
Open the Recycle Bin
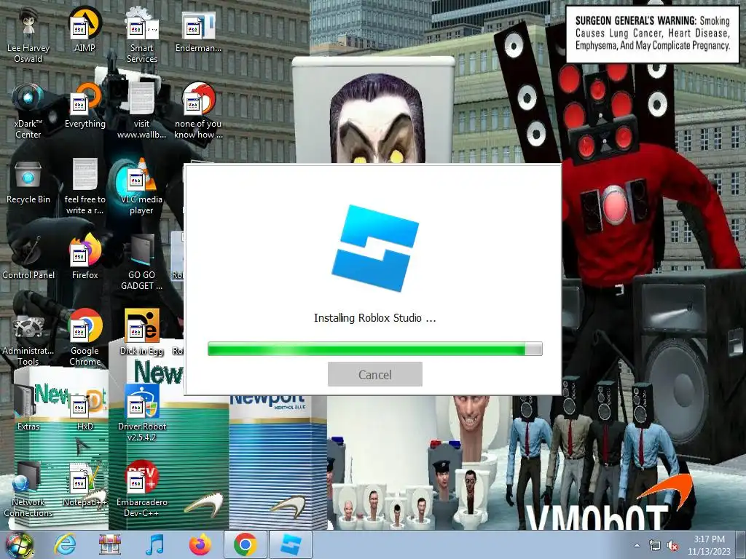coord(28,181)
